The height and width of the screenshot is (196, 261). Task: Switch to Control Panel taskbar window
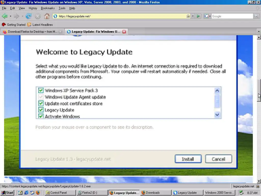coord(60,193)
